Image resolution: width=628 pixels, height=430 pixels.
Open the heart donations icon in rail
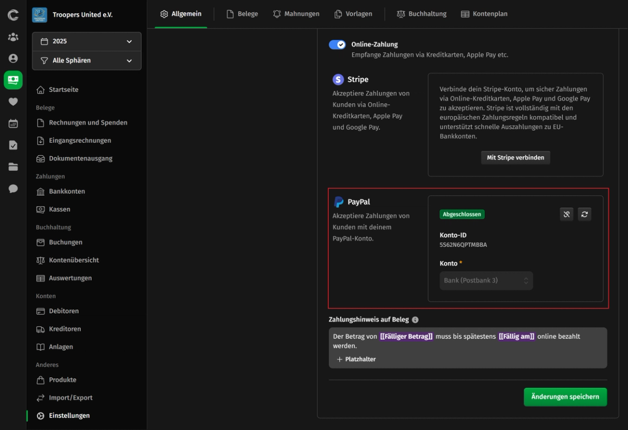pyautogui.click(x=13, y=102)
